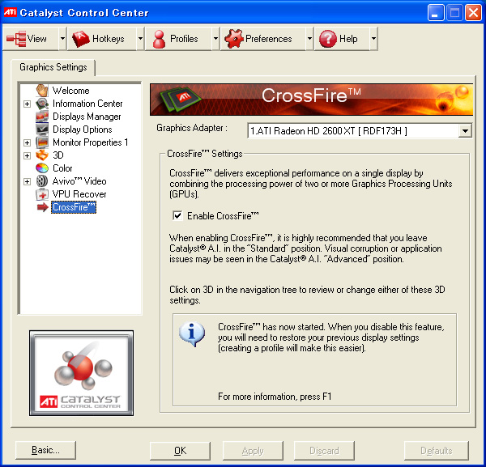Select Welcome in the tree
The image size is (486, 467).
[x=71, y=91]
